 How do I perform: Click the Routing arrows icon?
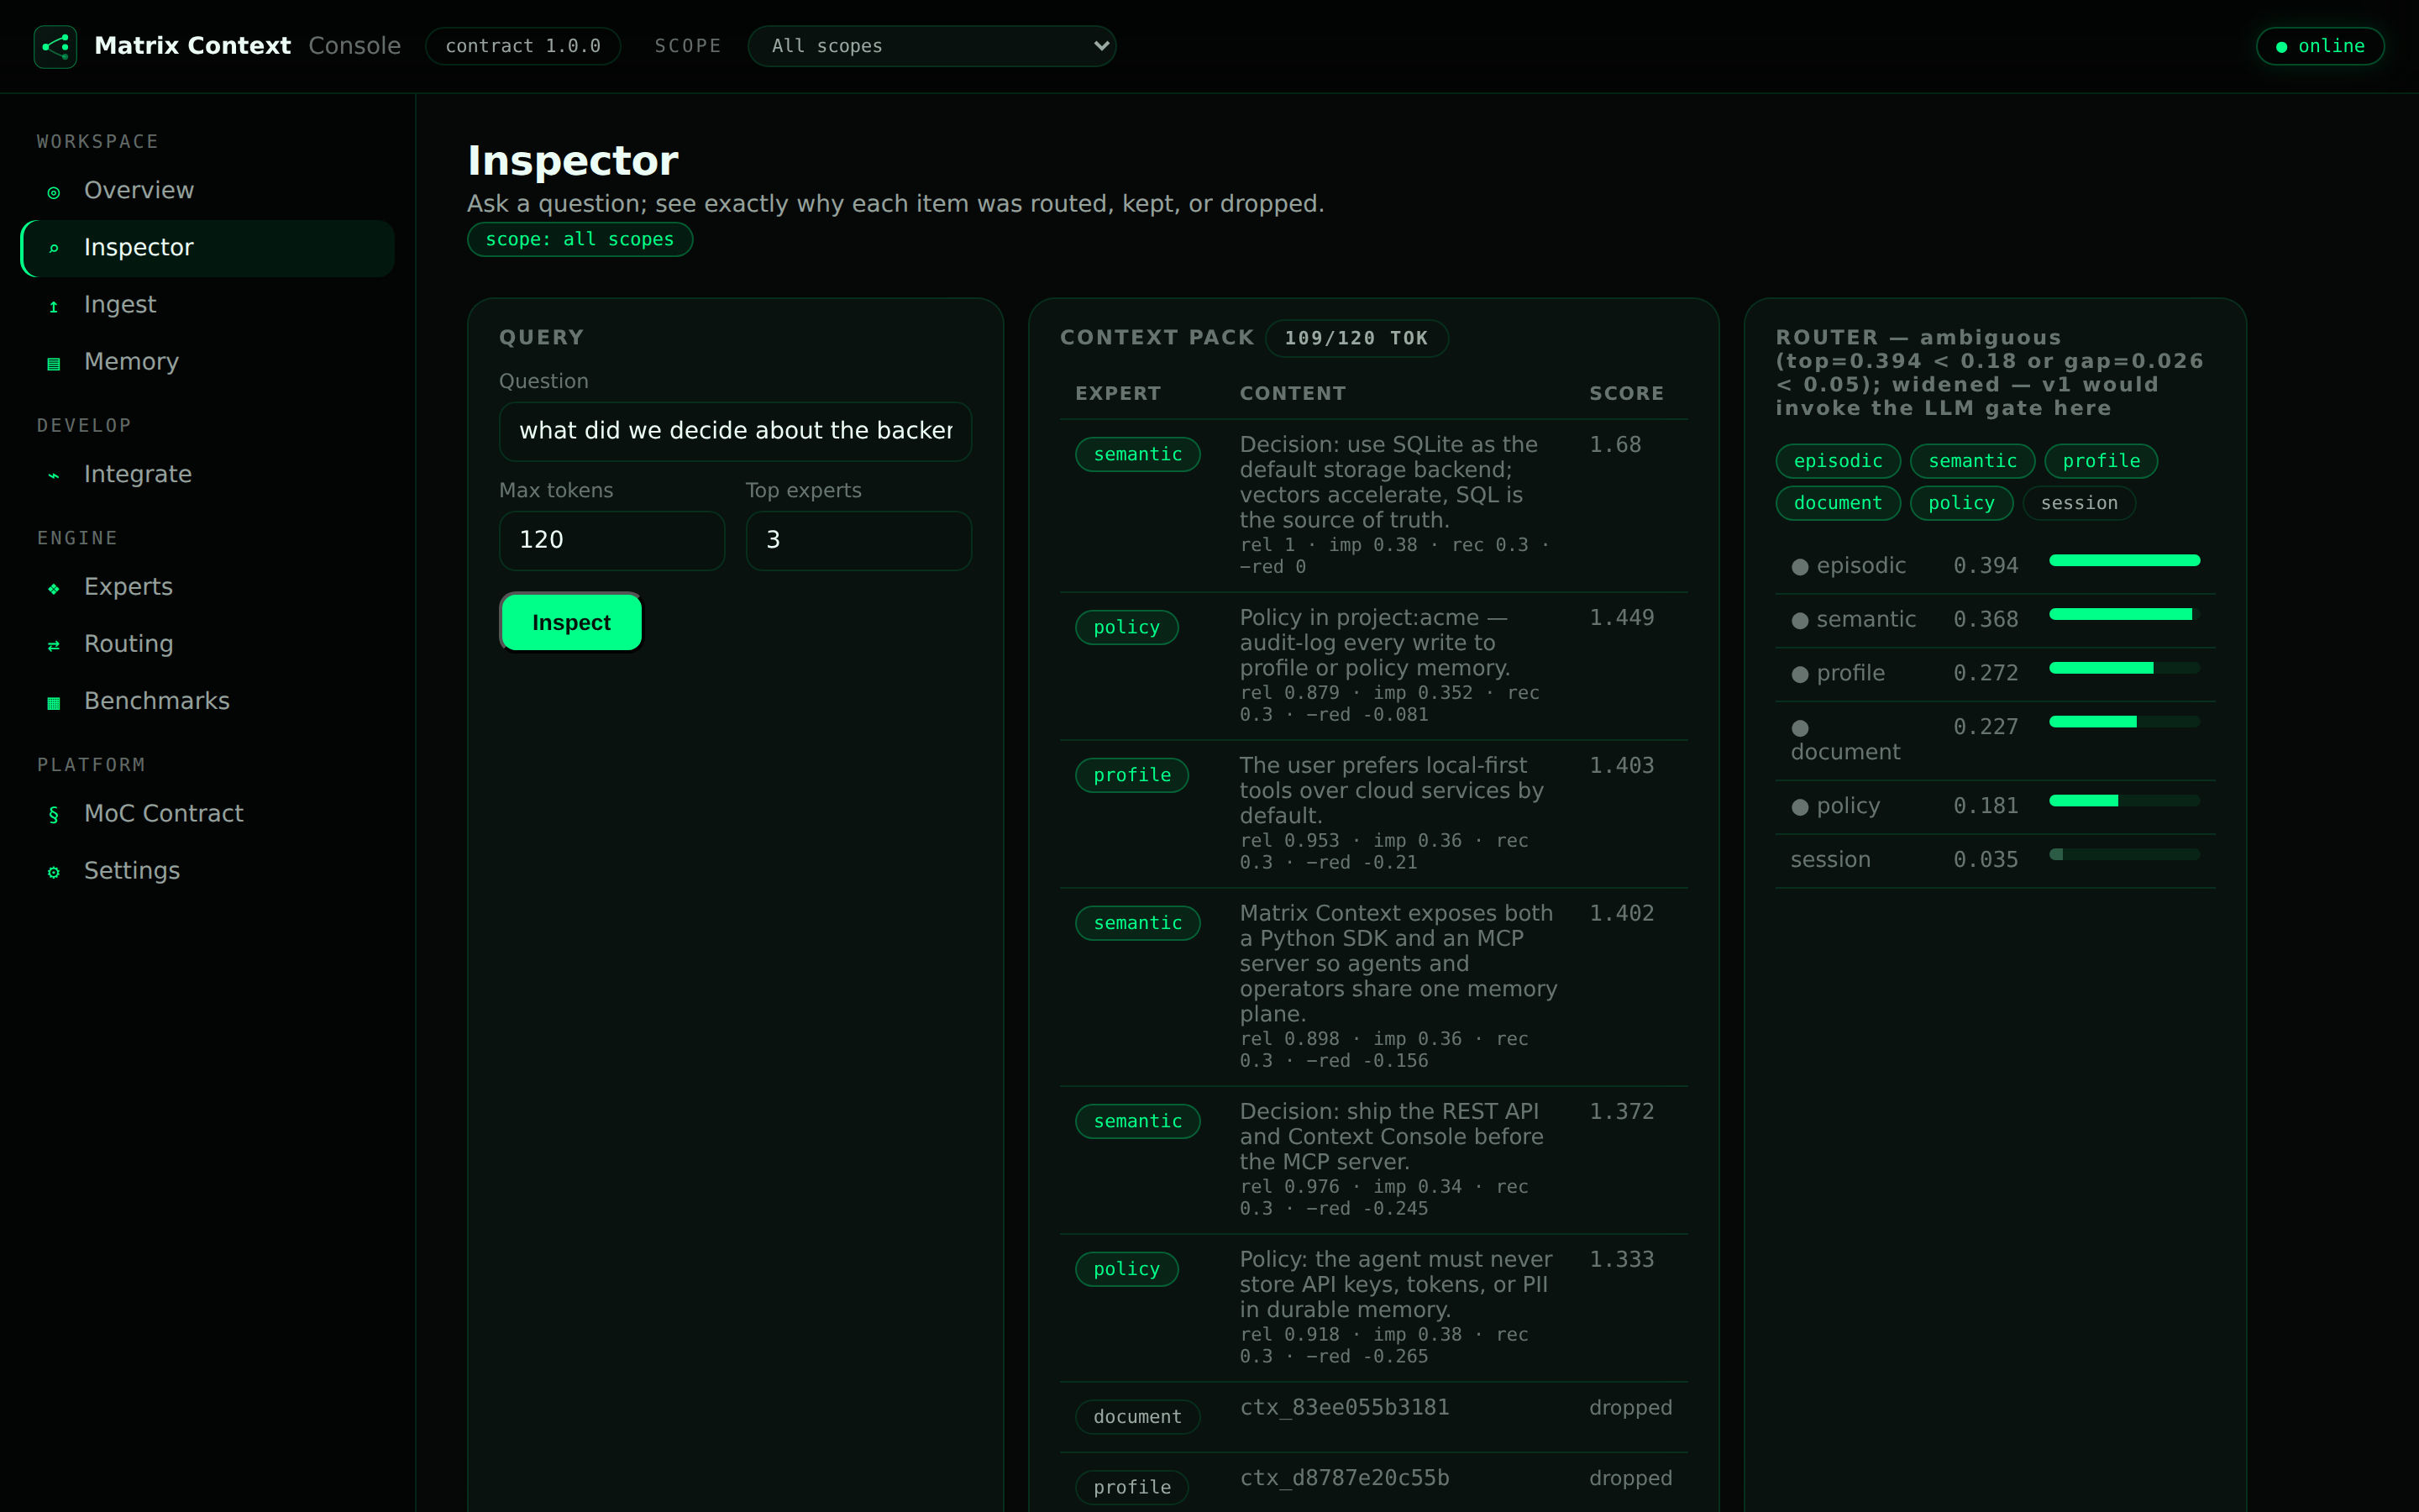54,645
